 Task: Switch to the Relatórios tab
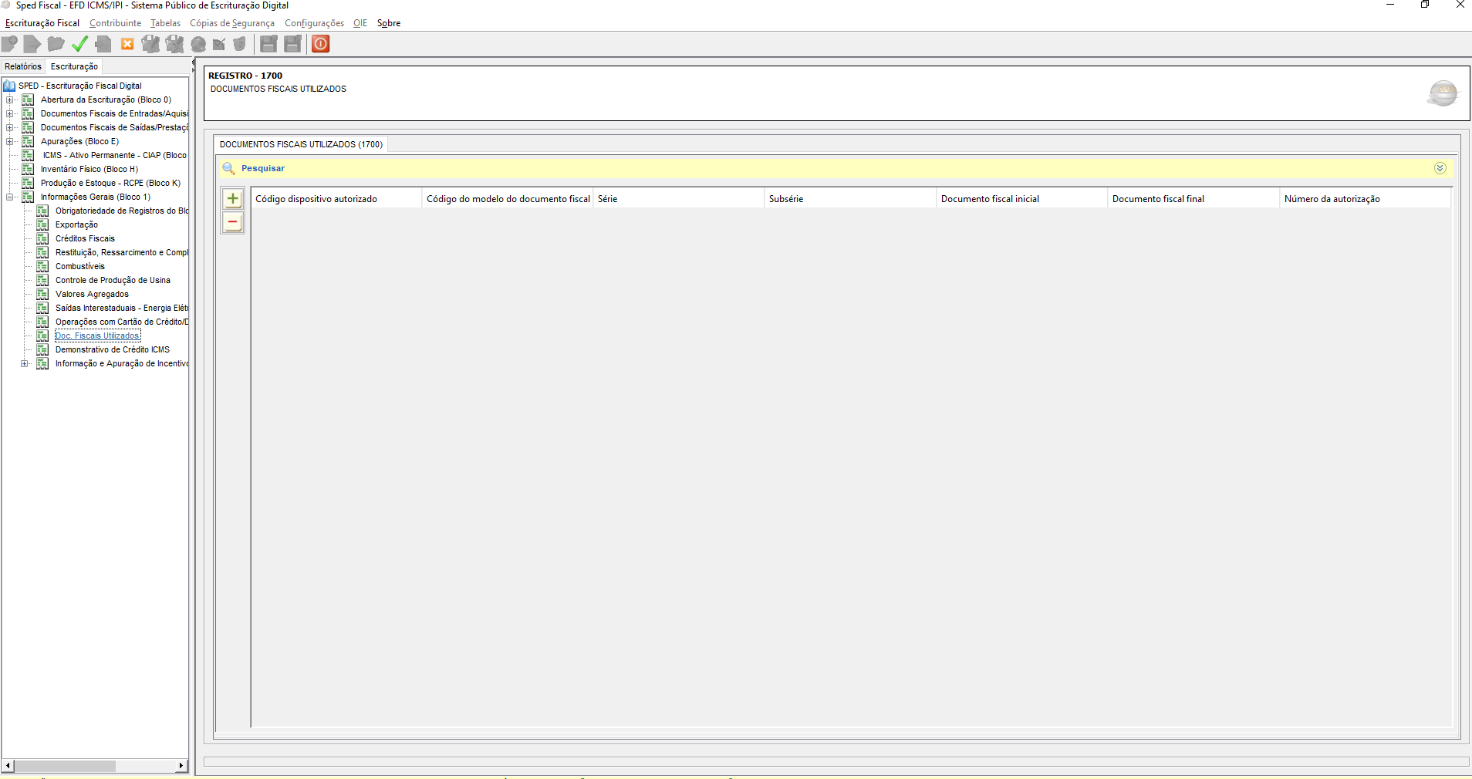[x=23, y=66]
